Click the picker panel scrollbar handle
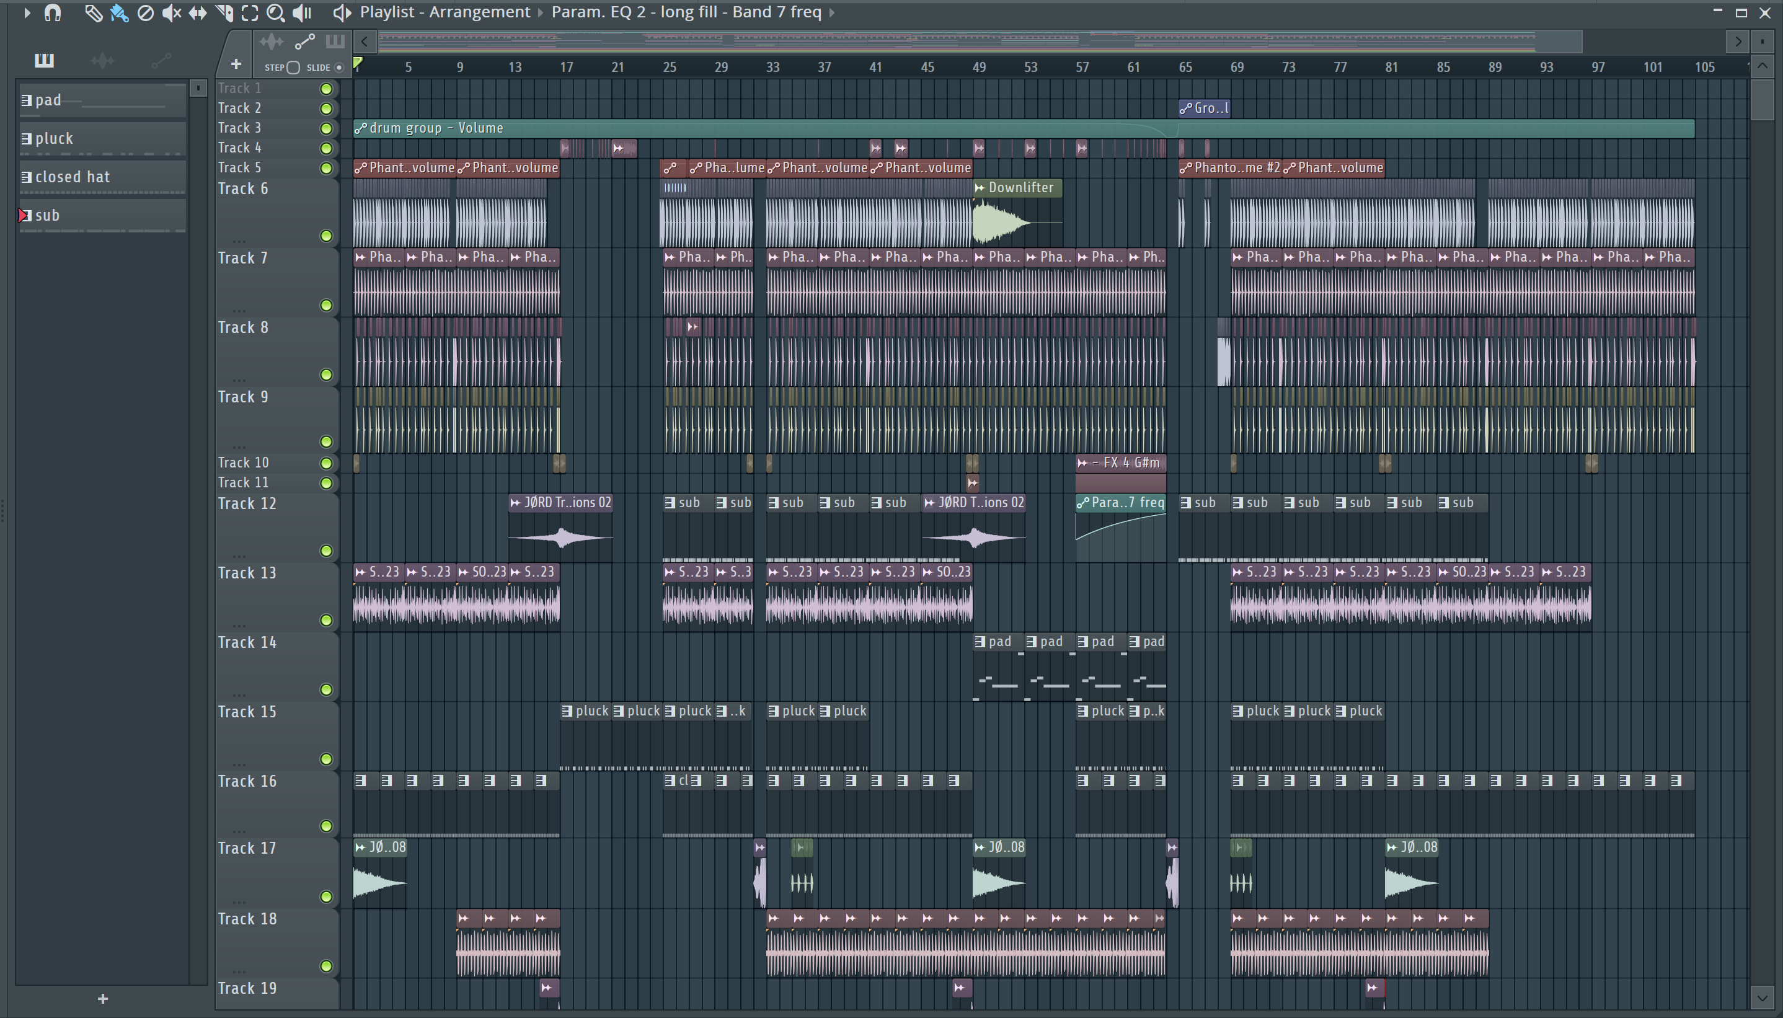 tap(198, 88)
